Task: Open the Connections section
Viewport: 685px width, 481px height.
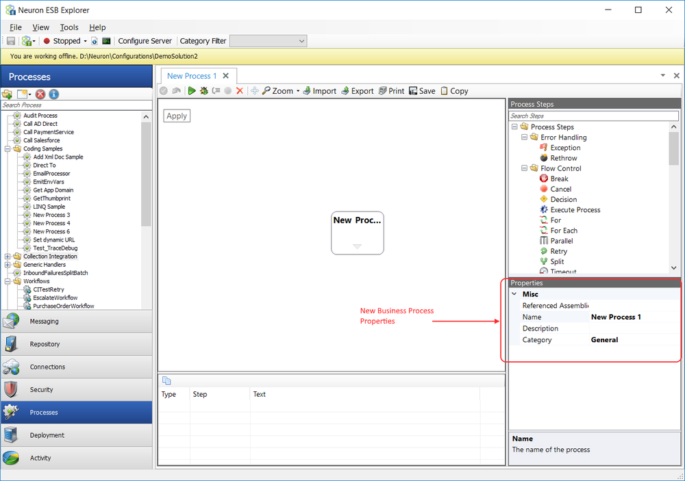Action: [x=77, y=367]
